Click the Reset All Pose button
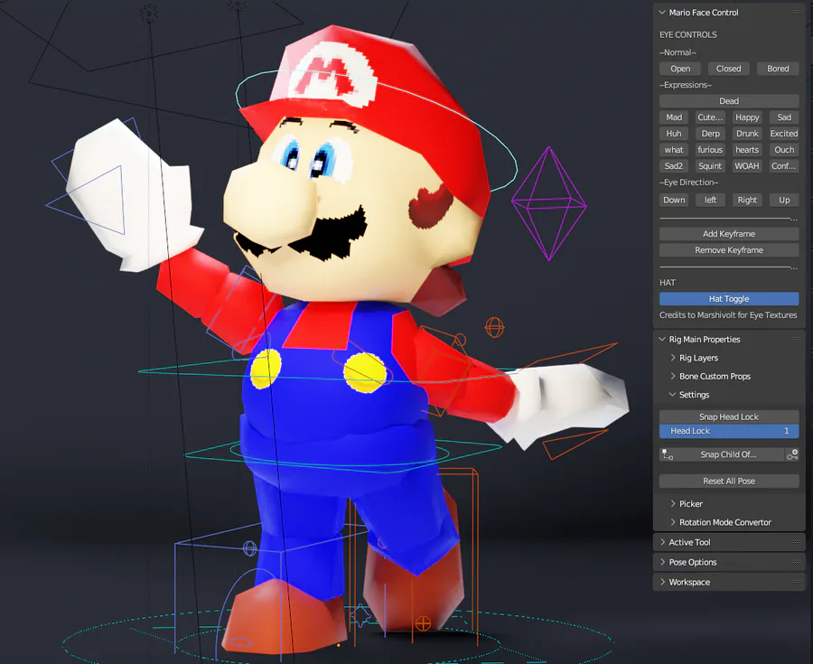 [x=728, y=481]
